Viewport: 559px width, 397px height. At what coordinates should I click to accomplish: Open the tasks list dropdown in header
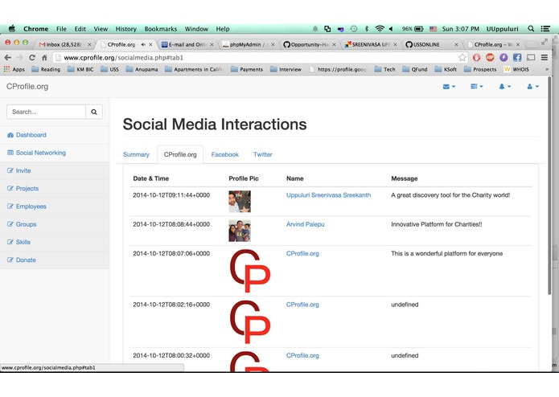pos(477,87)
